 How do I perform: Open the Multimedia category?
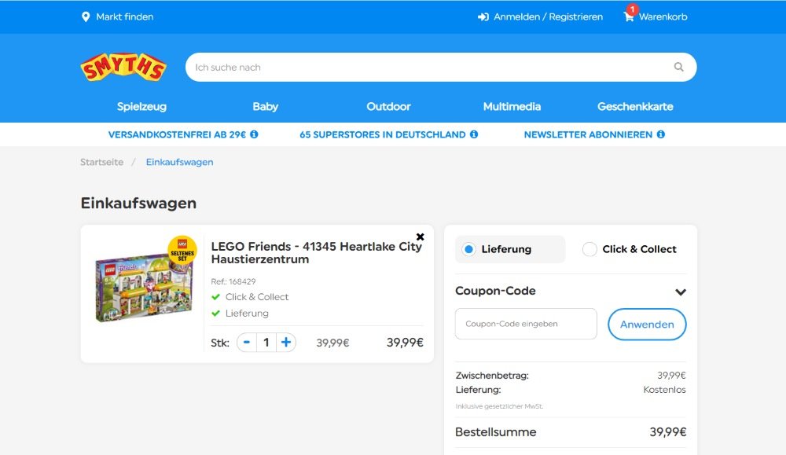512,106
